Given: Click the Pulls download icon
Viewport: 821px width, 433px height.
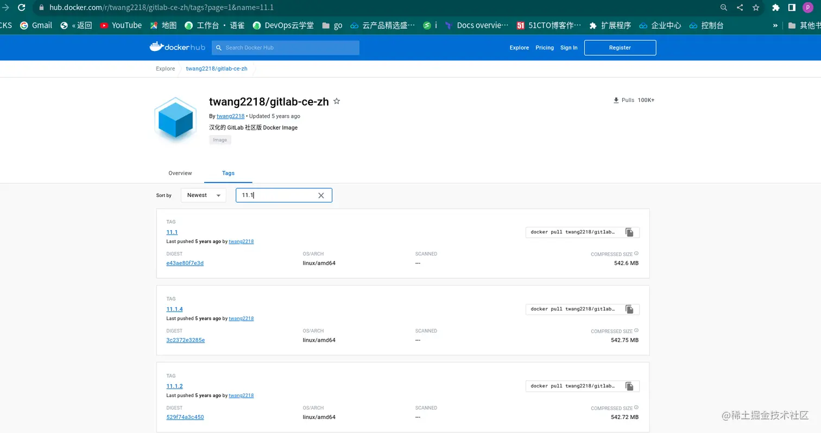Looking at the screenshot, I should pos(616,100).
